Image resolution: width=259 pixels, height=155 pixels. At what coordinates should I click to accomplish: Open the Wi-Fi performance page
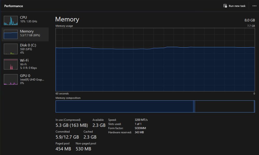coord(25,64)
